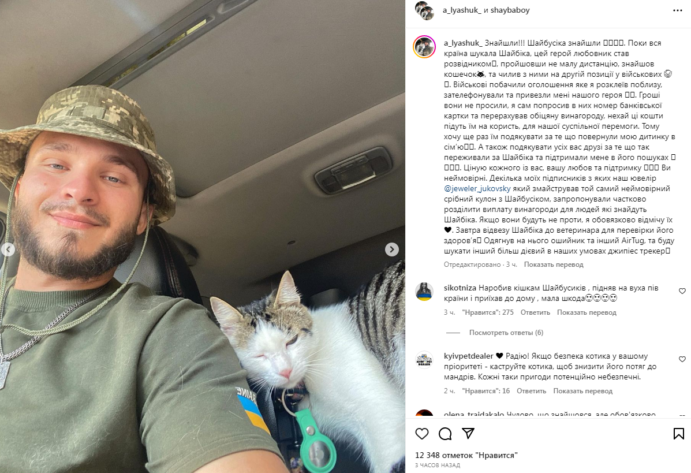Show translation of sikotniza's comment

tap(587, 312)
